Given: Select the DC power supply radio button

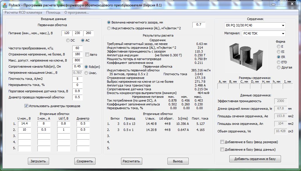Looking at the screenshot, I should [68, 40].
